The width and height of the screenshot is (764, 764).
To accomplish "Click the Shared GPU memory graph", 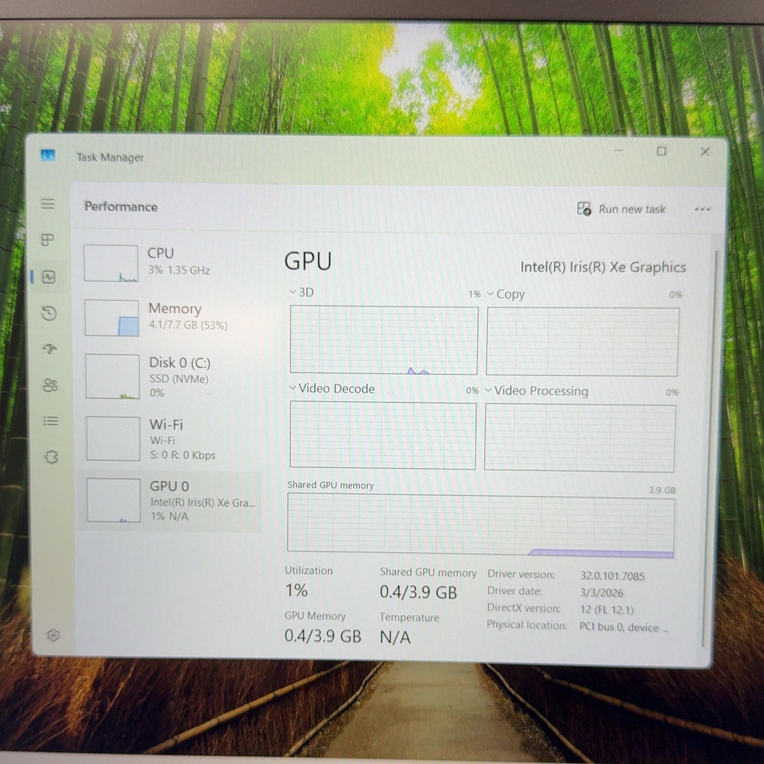I will [x=481, y=526].
